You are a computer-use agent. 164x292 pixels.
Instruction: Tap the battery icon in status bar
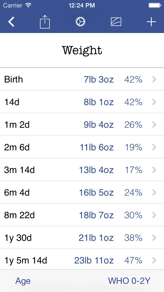(155, 5)
